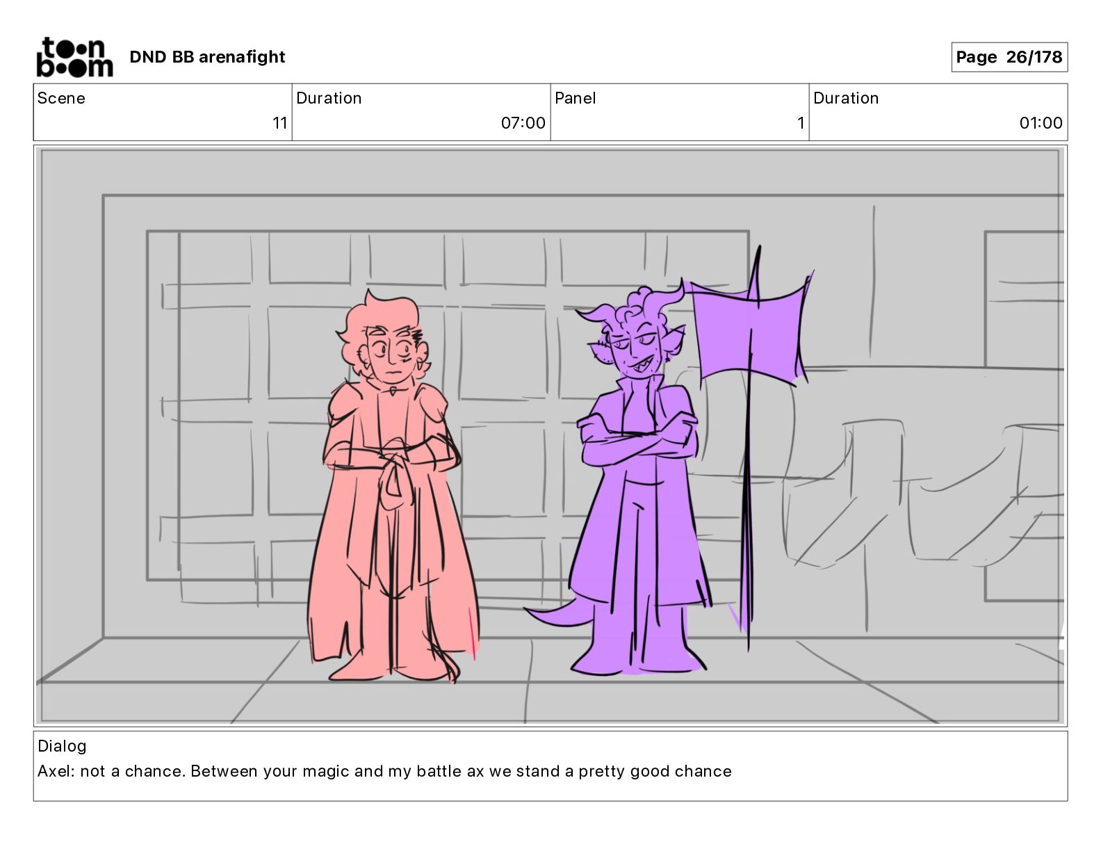Image resolution: width=1101 pixels, height=851 pixels.
Task: Click the scene duration value '07:00'
Action: (523, 123)
